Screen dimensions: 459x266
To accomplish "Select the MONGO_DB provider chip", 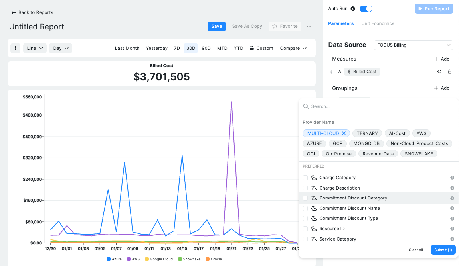I will (x=366, y=143).
